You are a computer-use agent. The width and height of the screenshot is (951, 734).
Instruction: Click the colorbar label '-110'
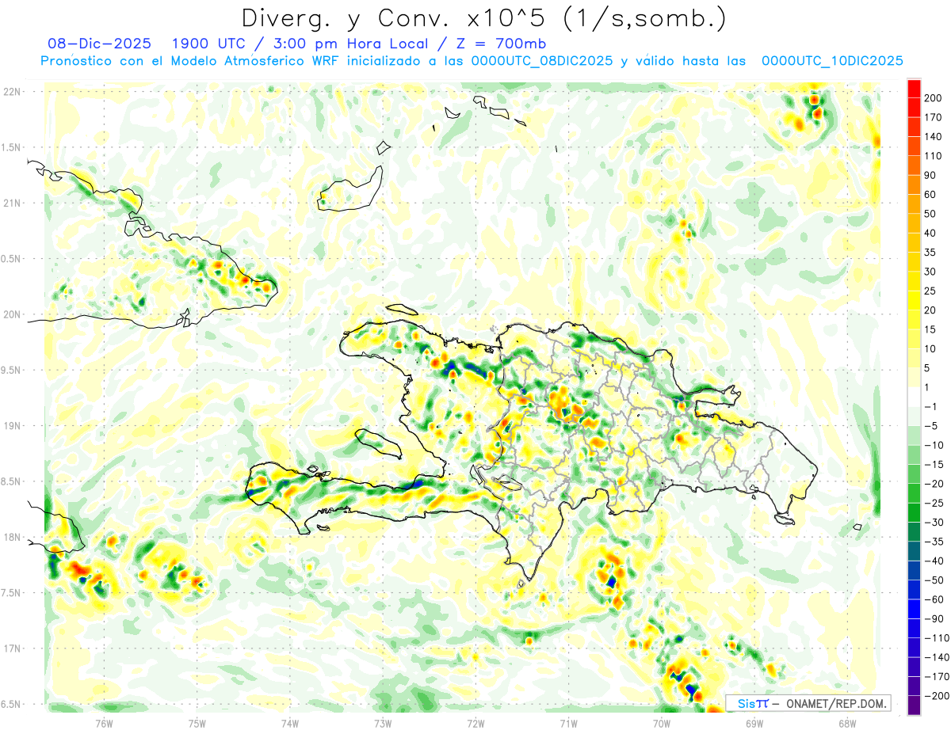tap(938, 638)
